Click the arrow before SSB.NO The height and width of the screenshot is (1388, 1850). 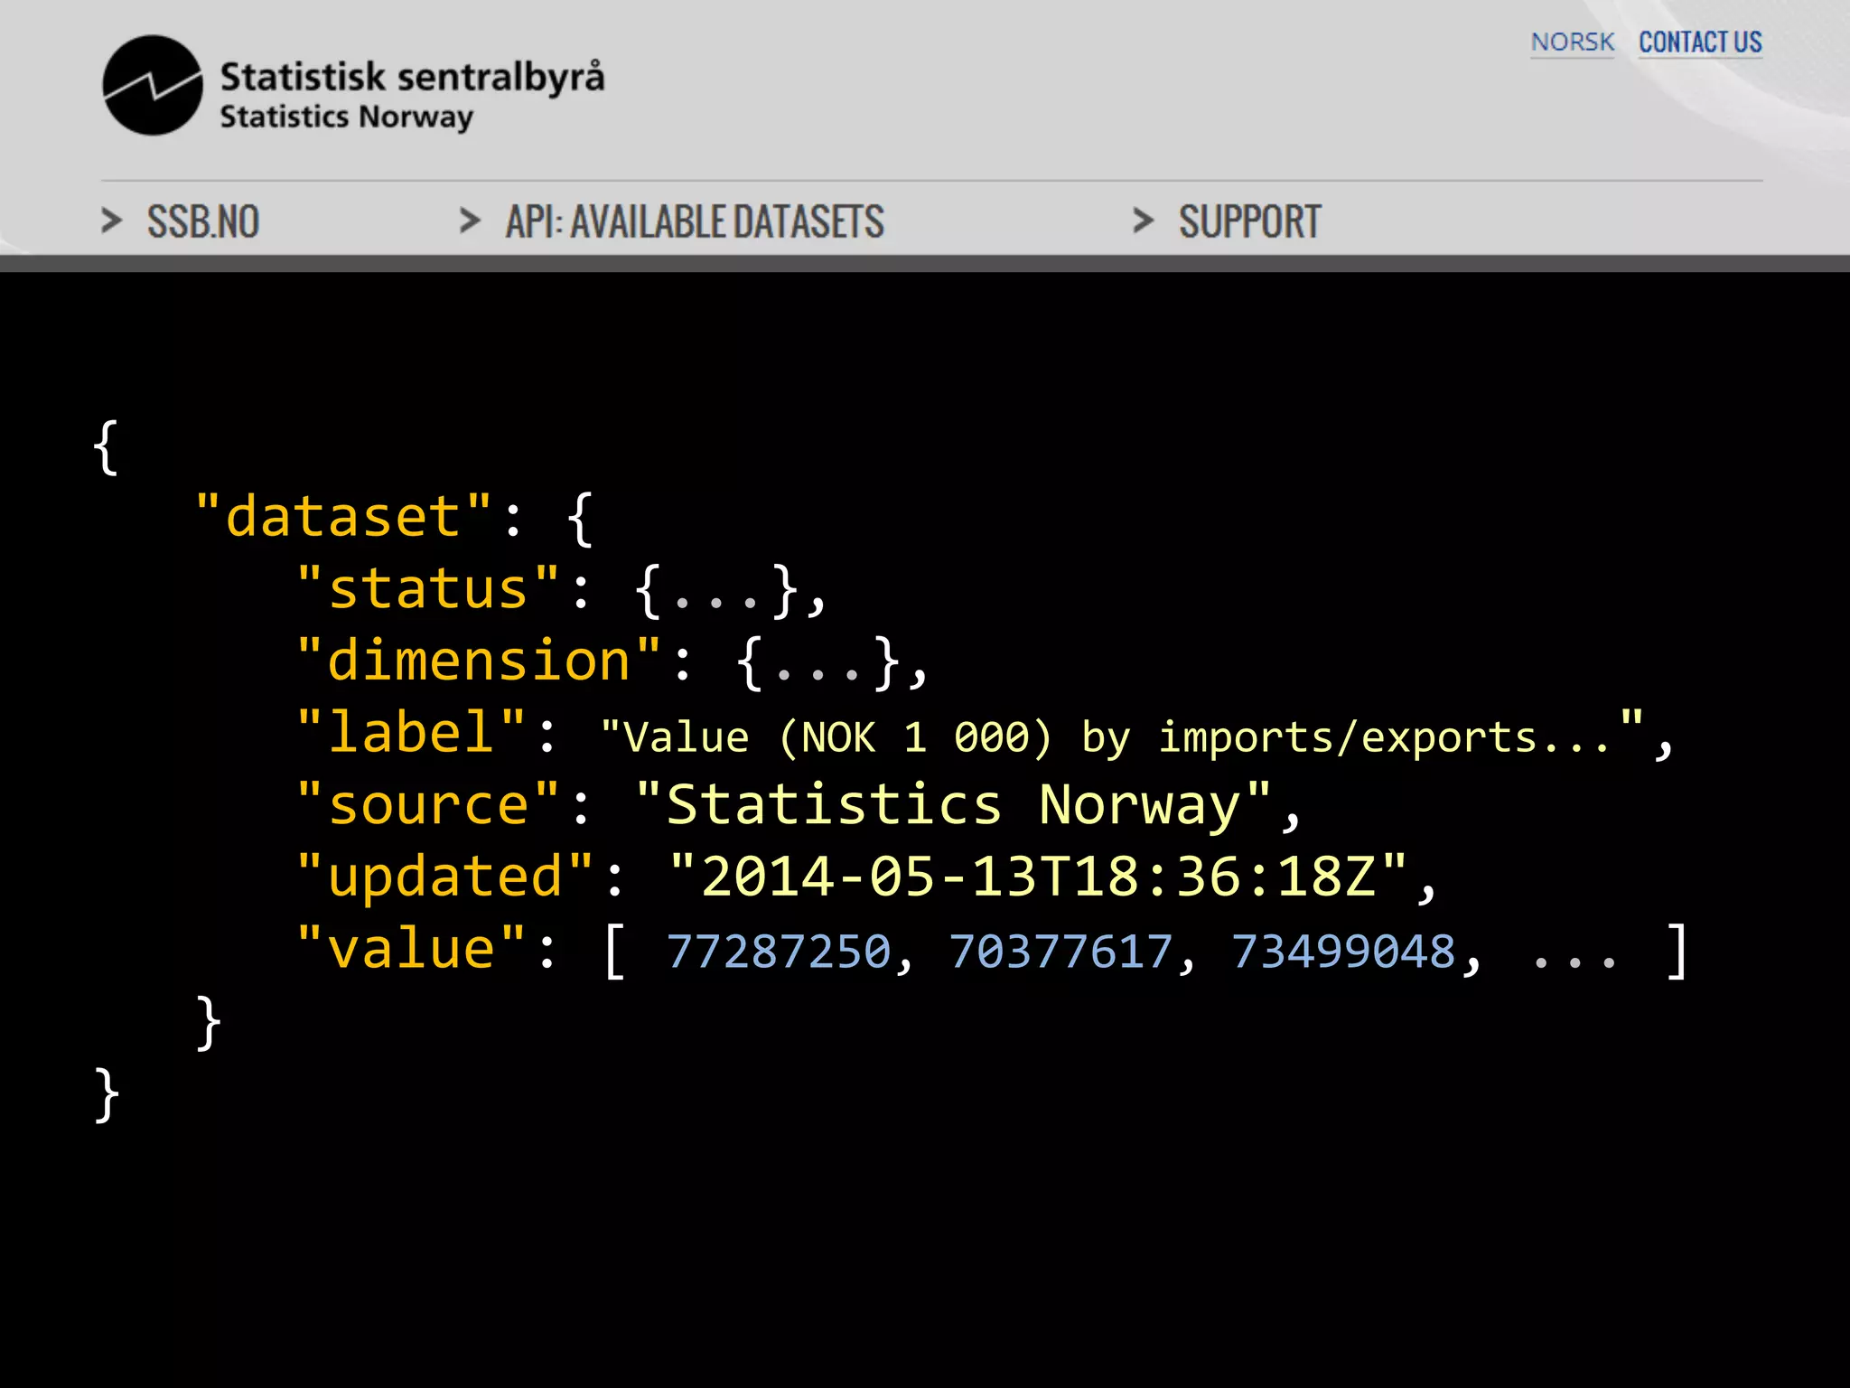[x=111, y=220]
